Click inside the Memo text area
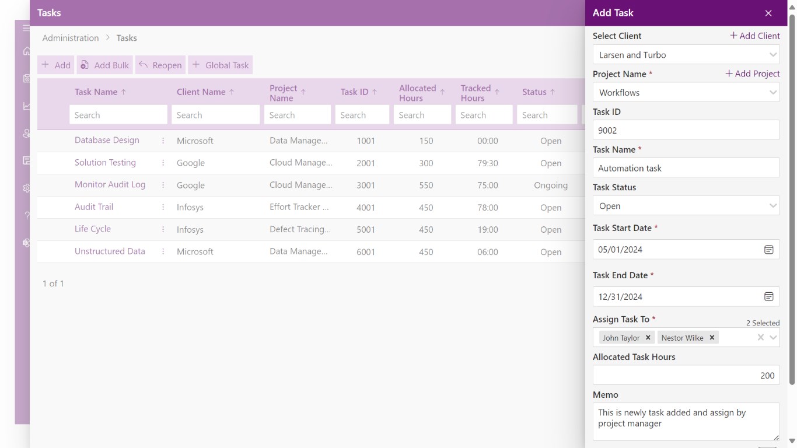 686,422
